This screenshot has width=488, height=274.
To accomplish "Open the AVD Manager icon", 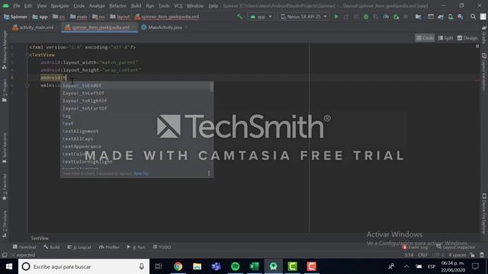I will point(451,17).
